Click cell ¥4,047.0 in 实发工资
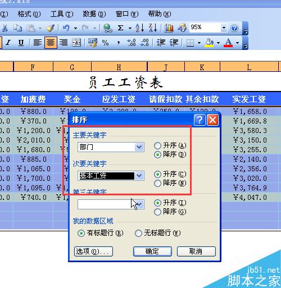Screen dimensions: 281x288 [x=250, y=197]
